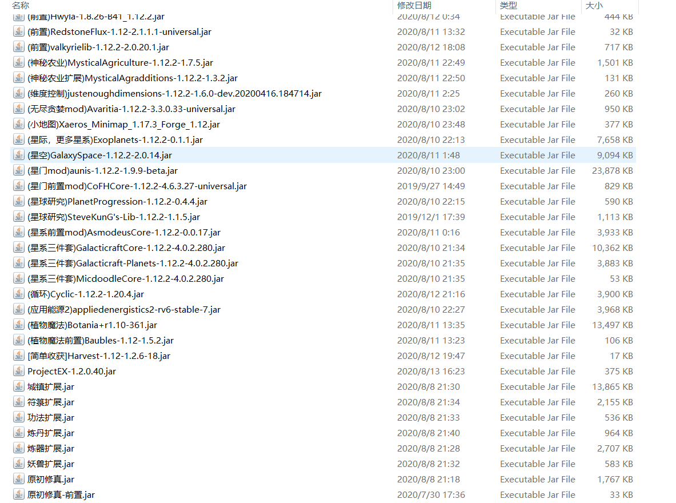Click the icon of appliedenergistics2-rv6-stable-7.jar
Screen dimensions: 676x503
[19, 309]
